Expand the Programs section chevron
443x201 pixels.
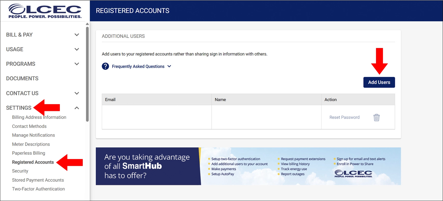pyautogui.click(x=77, y=64)
